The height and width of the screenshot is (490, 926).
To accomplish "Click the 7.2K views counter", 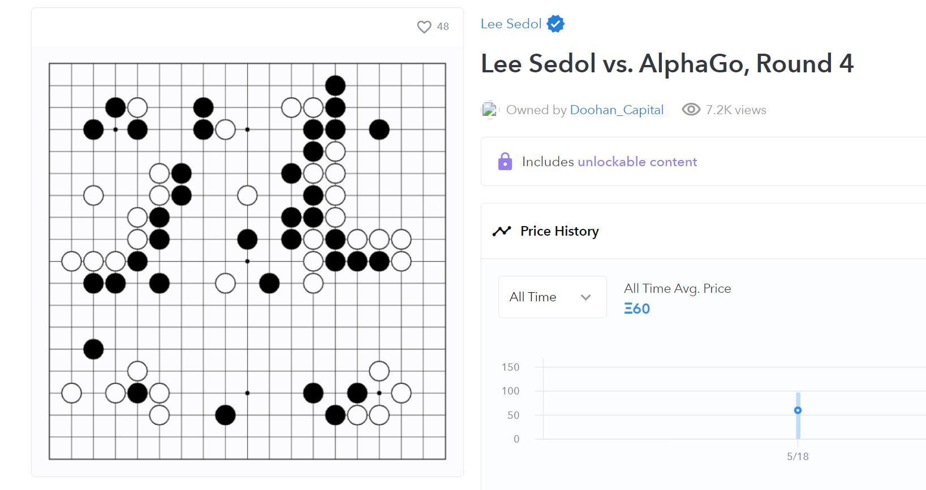I will click(x=735, y=110).
